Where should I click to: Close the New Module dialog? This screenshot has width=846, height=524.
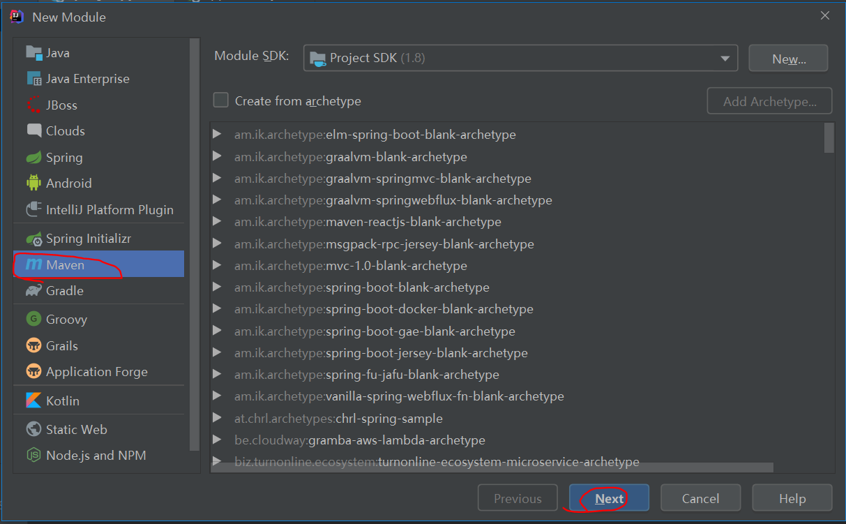(x=825, y=15)
